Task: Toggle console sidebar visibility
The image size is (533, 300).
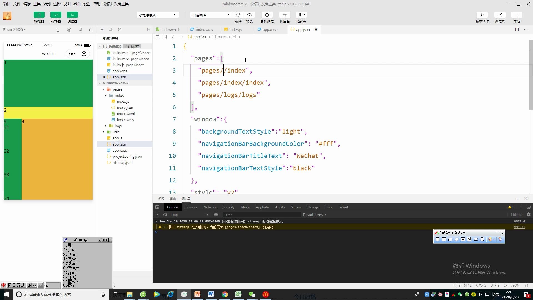Action: pyautogui.click(x=157, y=215)
